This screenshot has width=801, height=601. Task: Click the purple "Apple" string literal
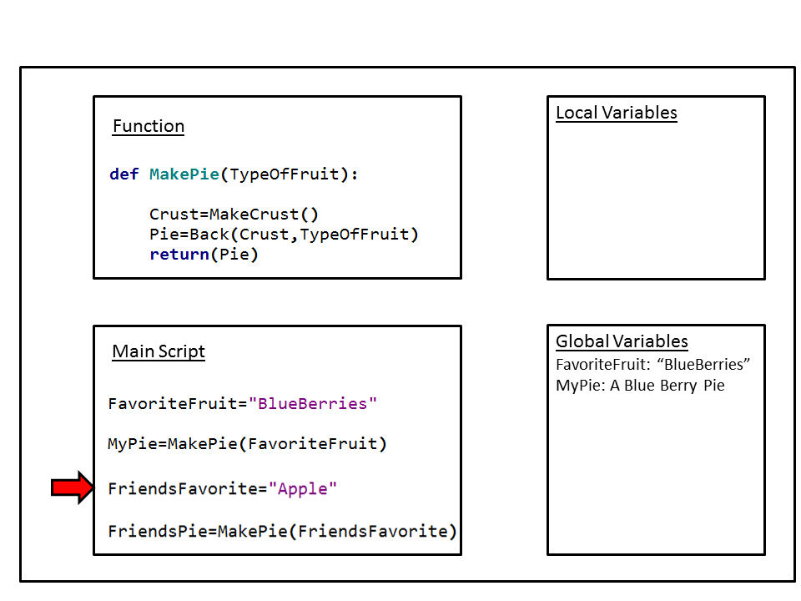point(303,489)
